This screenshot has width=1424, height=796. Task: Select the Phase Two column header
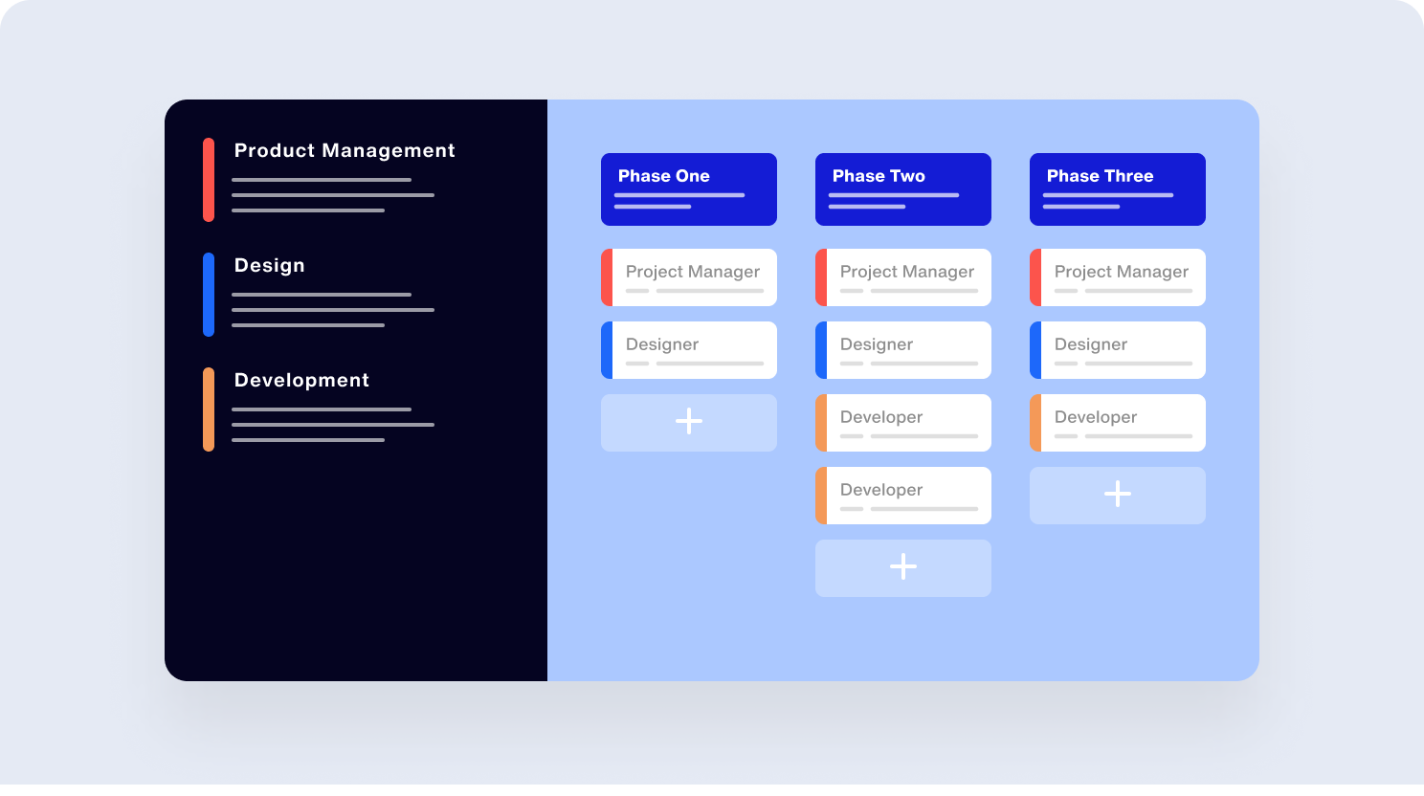903,188
